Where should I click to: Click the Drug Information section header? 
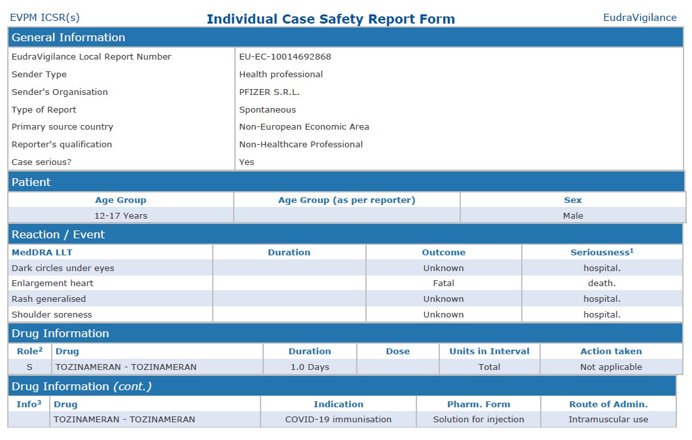(x=345, y=333)
